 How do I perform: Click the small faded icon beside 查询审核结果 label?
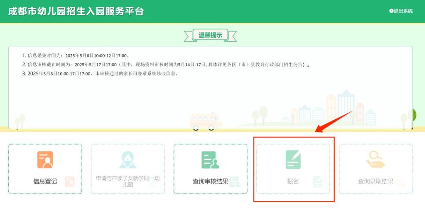235,181
